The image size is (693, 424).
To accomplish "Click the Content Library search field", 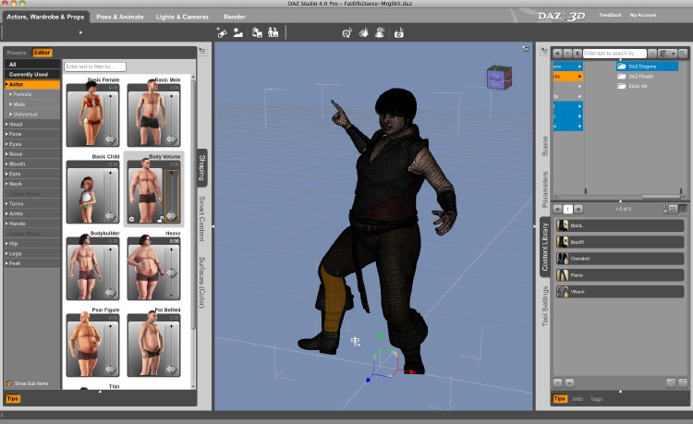I will tap(614, 54).
